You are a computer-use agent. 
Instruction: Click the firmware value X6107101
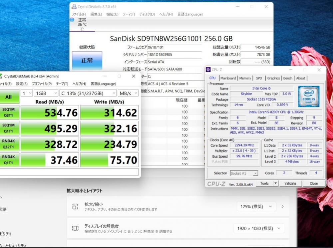(156, 47)
